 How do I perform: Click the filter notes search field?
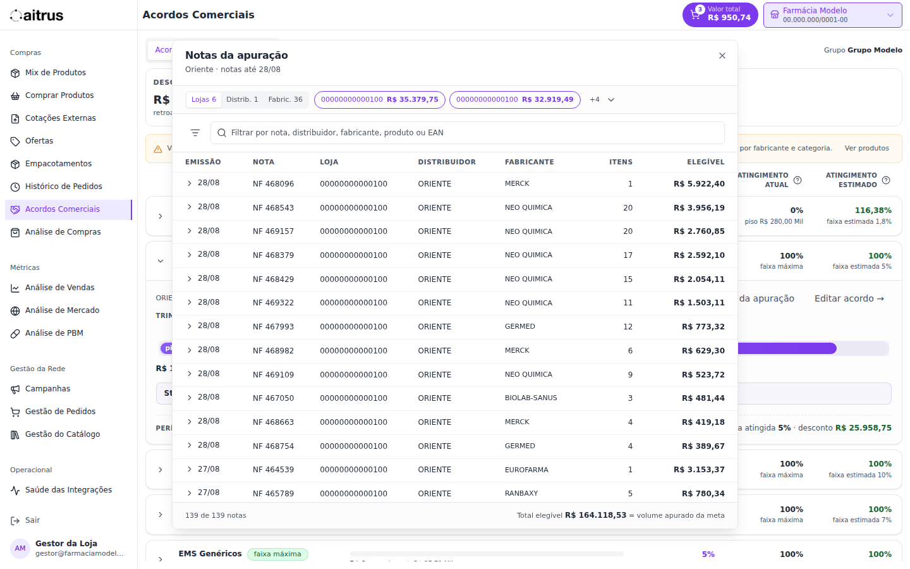click(x=468, y=133)
